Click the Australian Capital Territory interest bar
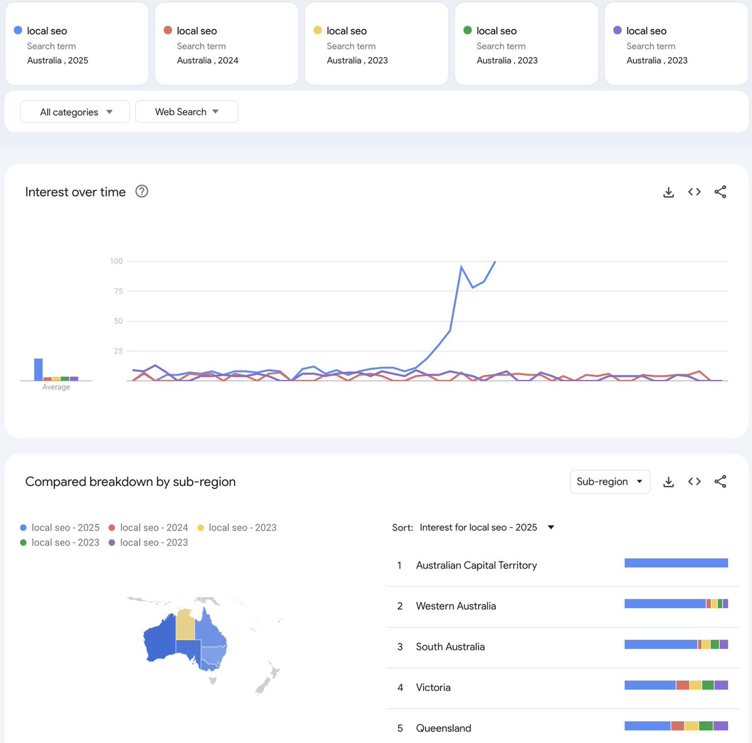 [676, 563]
